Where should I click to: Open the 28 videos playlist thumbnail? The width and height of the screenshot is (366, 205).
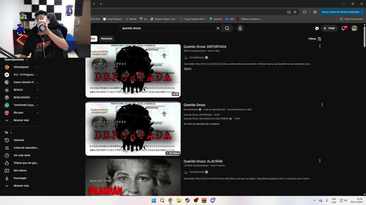(x=133, y=129)
